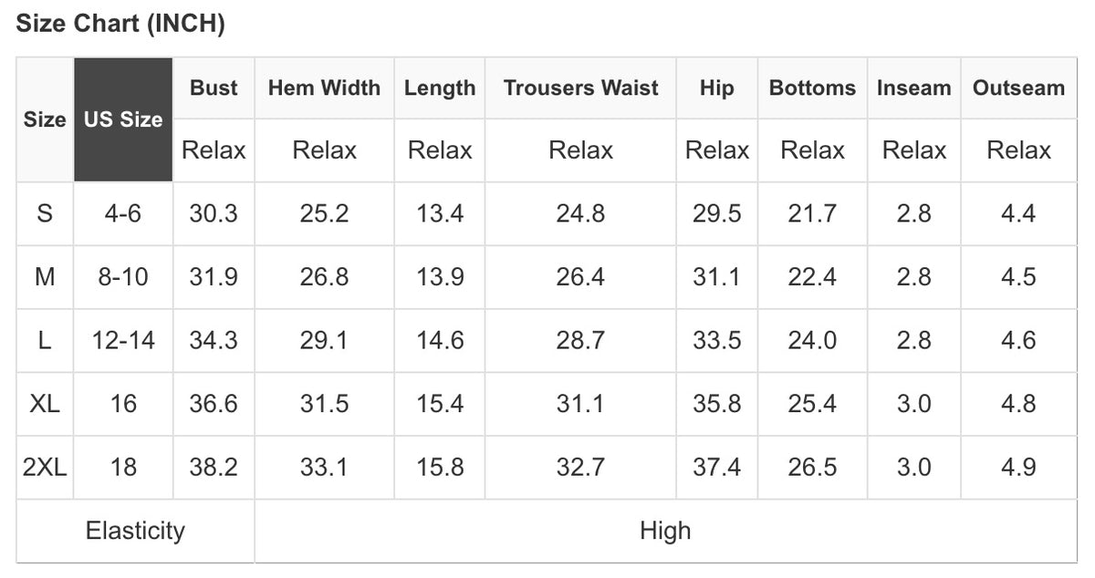Click the dark US Size header cell
Viewport: 1095px width, 578px height.
pyautogui.click(x=123, y=119)
